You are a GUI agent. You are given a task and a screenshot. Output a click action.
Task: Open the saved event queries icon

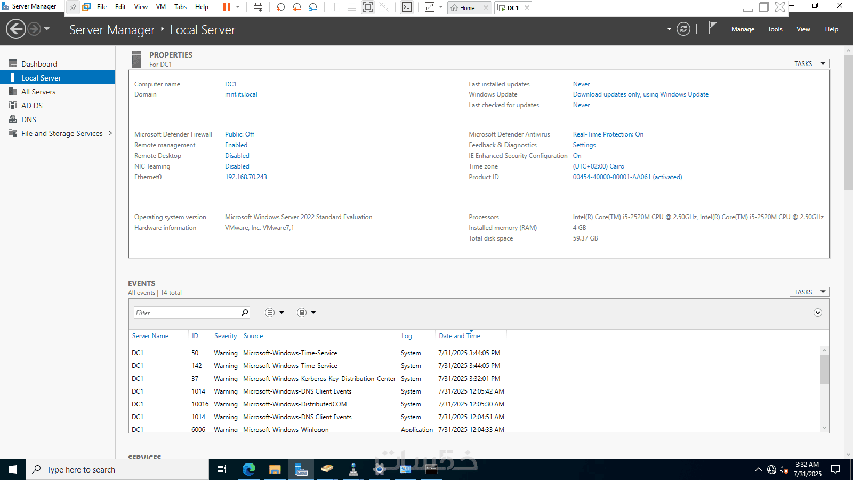pos(302,313)
